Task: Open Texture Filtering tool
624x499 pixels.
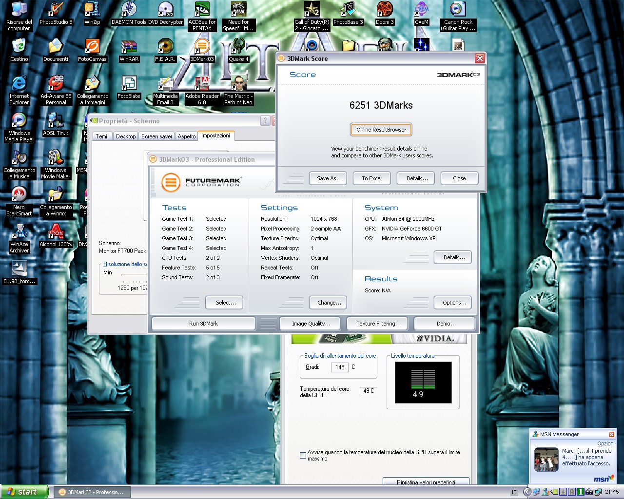Action: [x=378, y=324]
